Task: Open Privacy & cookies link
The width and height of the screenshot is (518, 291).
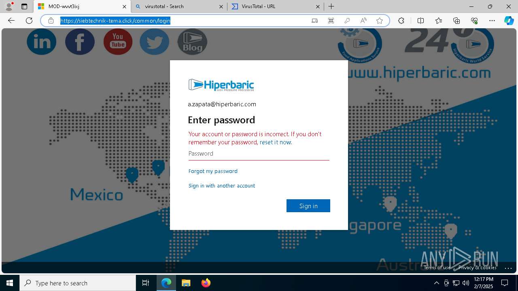Action: click(478, 268)
